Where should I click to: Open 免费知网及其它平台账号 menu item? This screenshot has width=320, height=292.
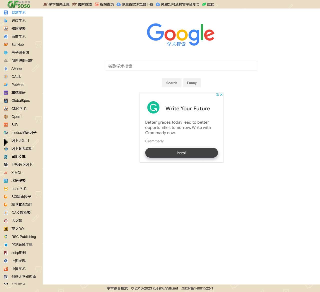coord(178,4)
